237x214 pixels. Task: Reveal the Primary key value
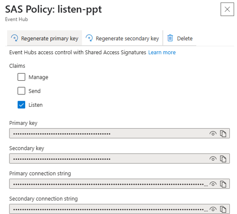pos(213,134)
